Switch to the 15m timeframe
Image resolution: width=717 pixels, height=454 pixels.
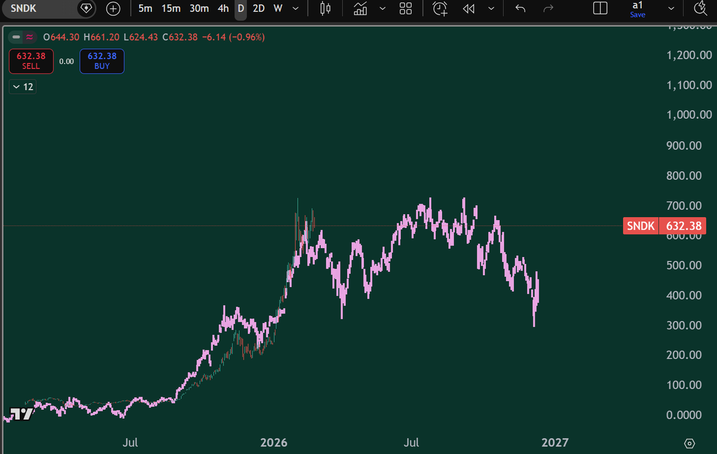pyautogui.click(x=171, y=8)
